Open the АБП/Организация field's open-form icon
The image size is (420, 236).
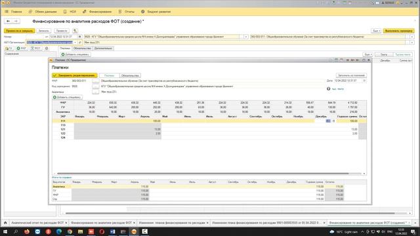pos(80,42)
